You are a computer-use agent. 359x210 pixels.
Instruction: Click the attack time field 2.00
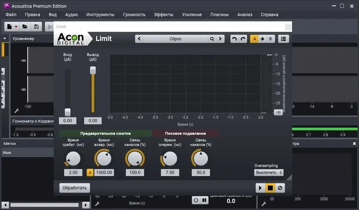(73, 172)
